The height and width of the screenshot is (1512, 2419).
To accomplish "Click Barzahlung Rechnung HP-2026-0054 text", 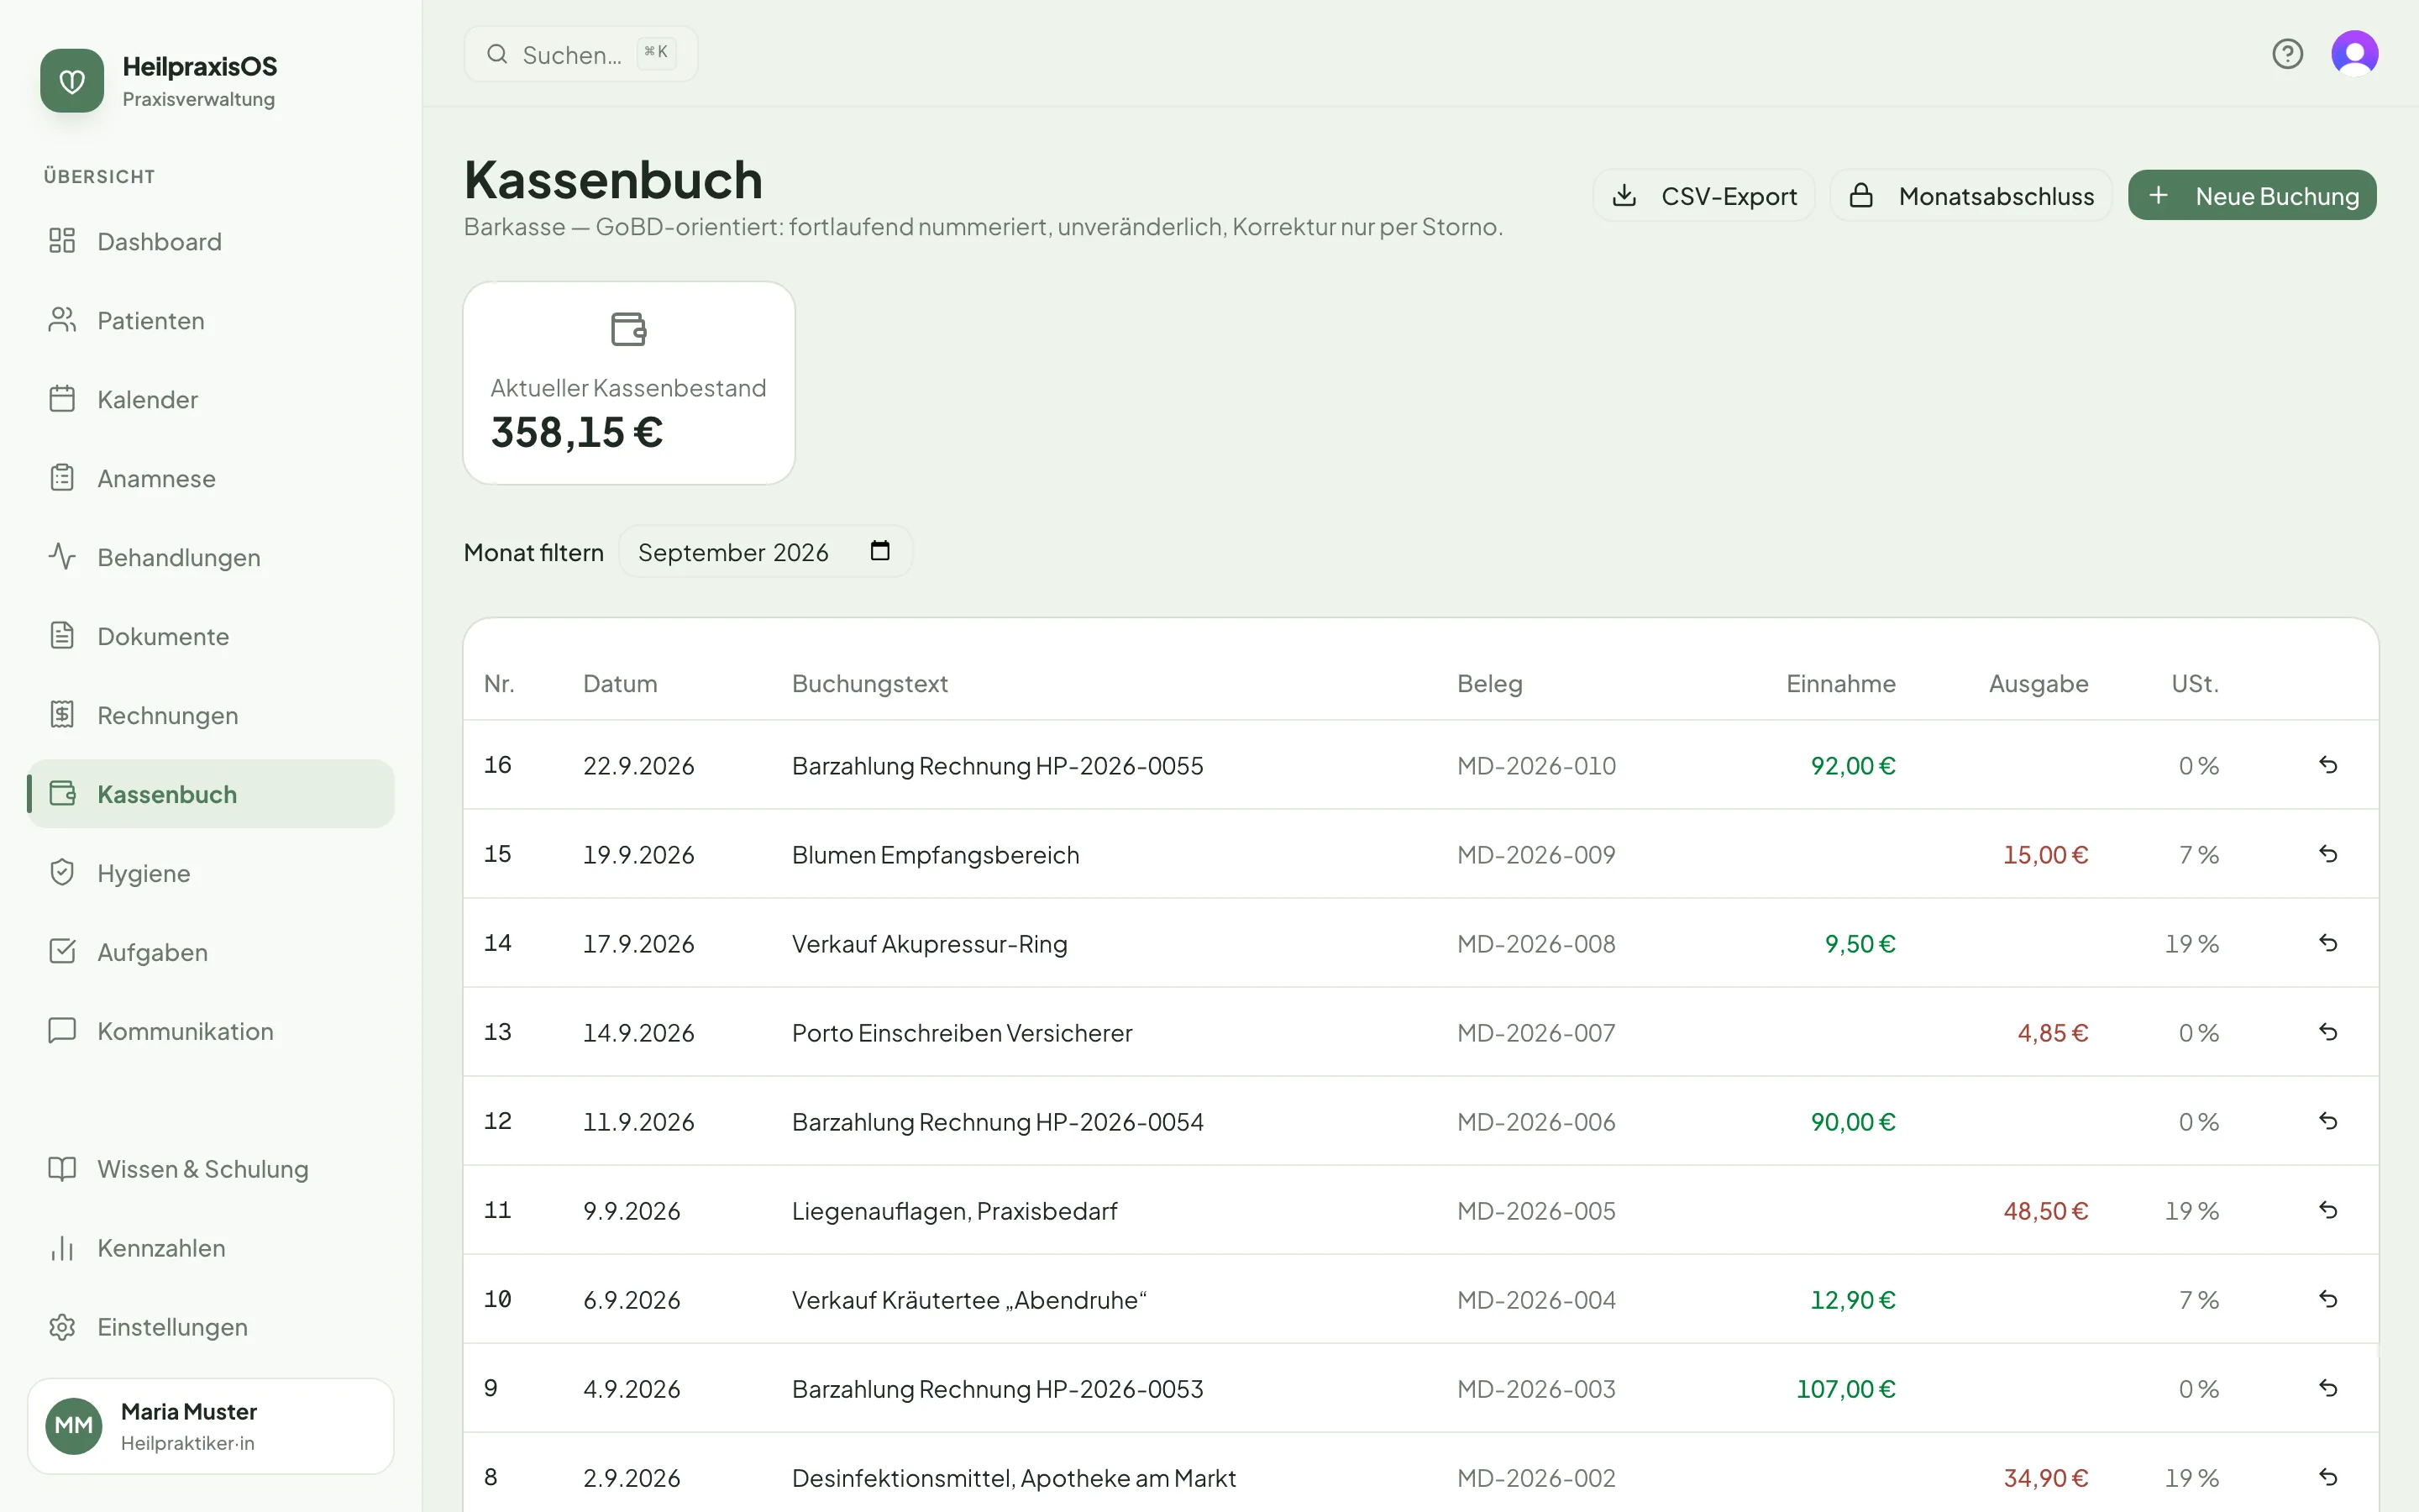I will pos(998,1122).
